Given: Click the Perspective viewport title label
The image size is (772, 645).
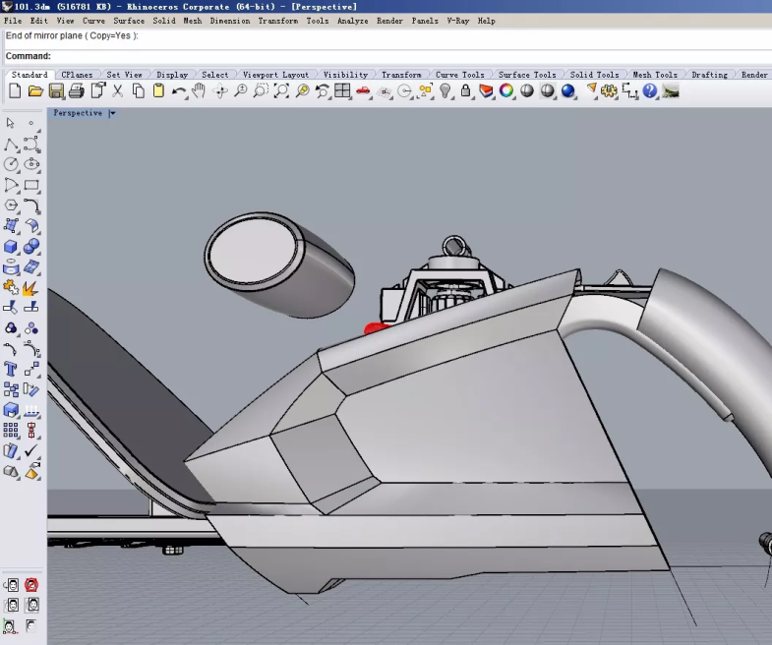Looking at the screenshot, I should [78, 113].
